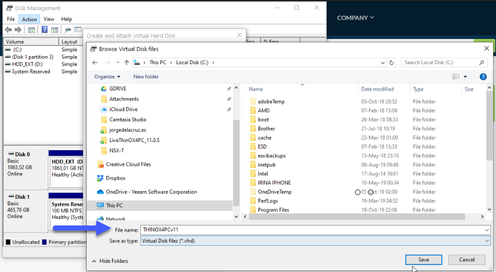Click Local Disk (C:) in address breadcrumb
This screenshot has height=272, width=496.
(192, 63)
